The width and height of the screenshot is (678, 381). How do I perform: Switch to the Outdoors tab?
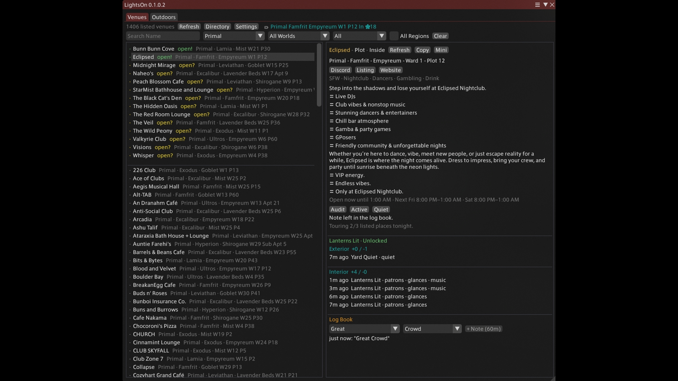[163, 17]
